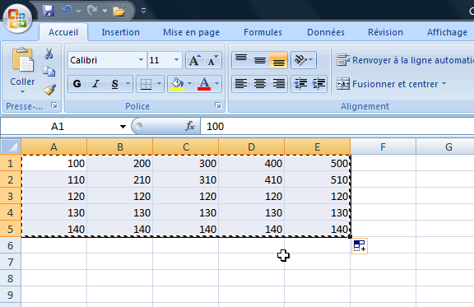Image resolution: width=474 pixels, height=307 pixels.
Task: Copy the selection with the copy icon
Action: (49, 72)
